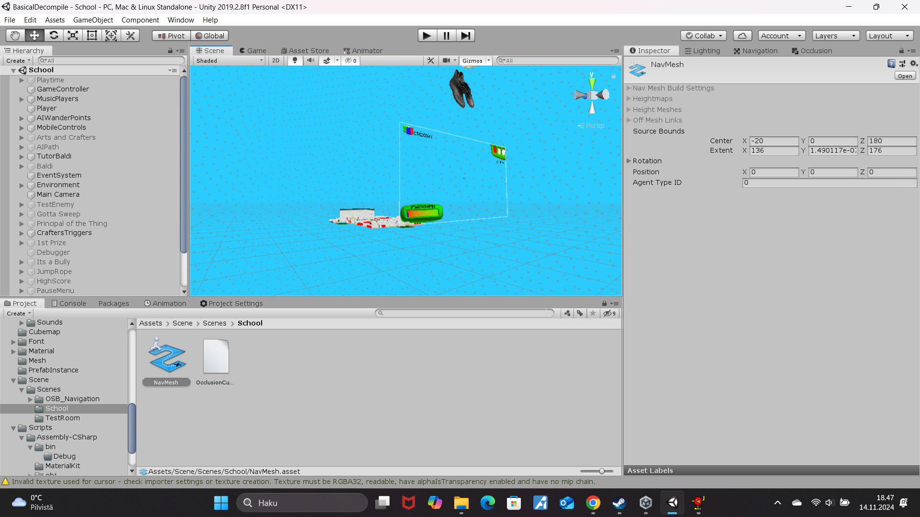The width and height of the screenshot is (920, 517).
Task: Select the Scale tool in the toolbar
Action: pyautogui.click(x=72, y=35)
